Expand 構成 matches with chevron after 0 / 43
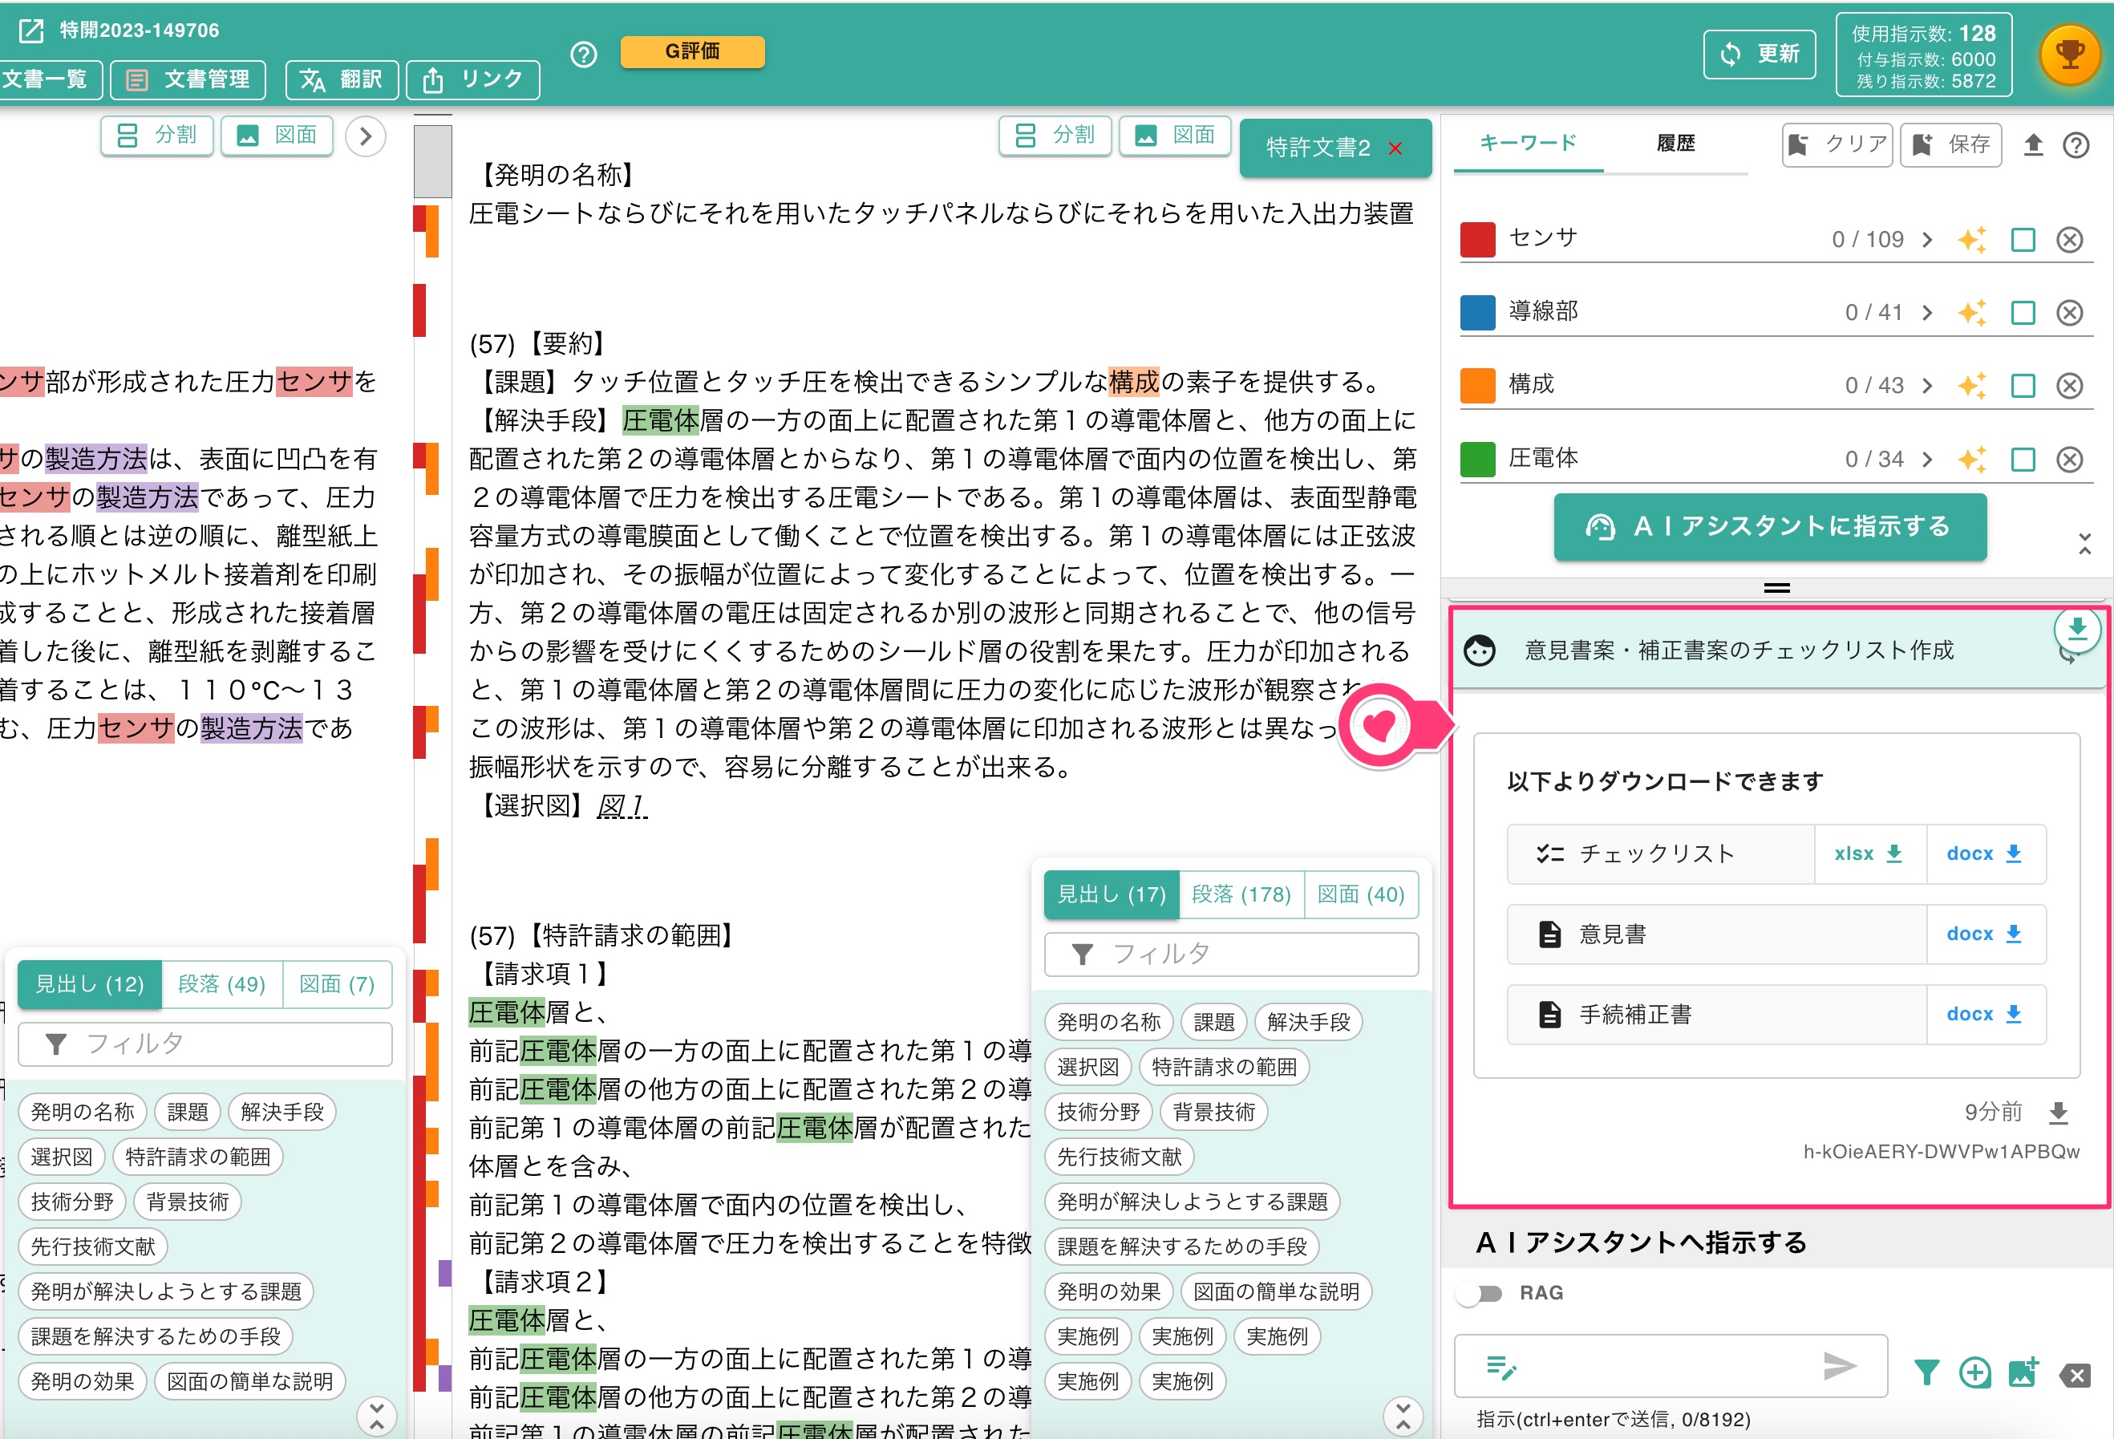 1926,385
